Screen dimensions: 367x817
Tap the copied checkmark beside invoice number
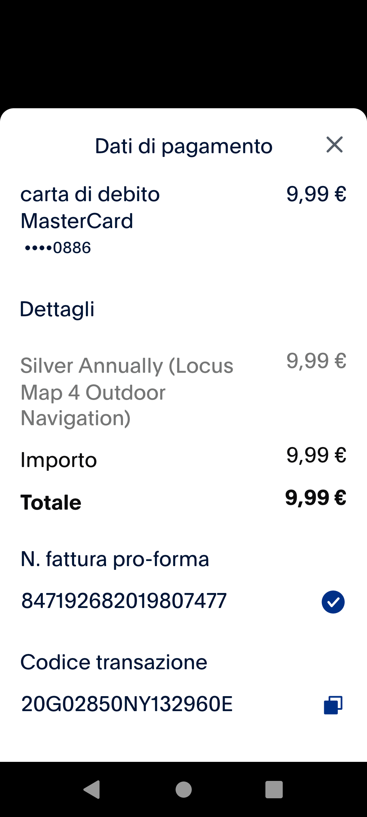[x=333, y=602]
